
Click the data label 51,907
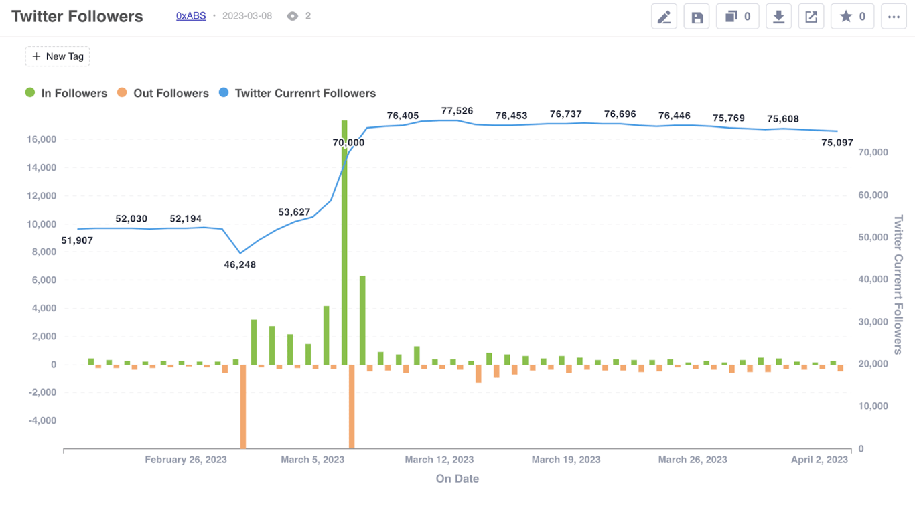coord(77,240)
